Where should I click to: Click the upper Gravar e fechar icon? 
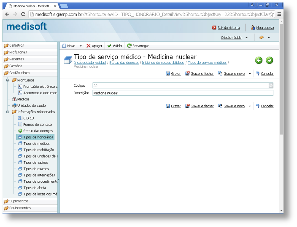[x=187, y=74]
